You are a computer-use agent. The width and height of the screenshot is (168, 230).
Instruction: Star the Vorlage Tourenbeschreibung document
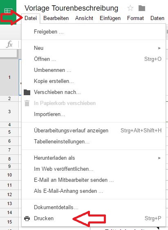pos(130,8)
